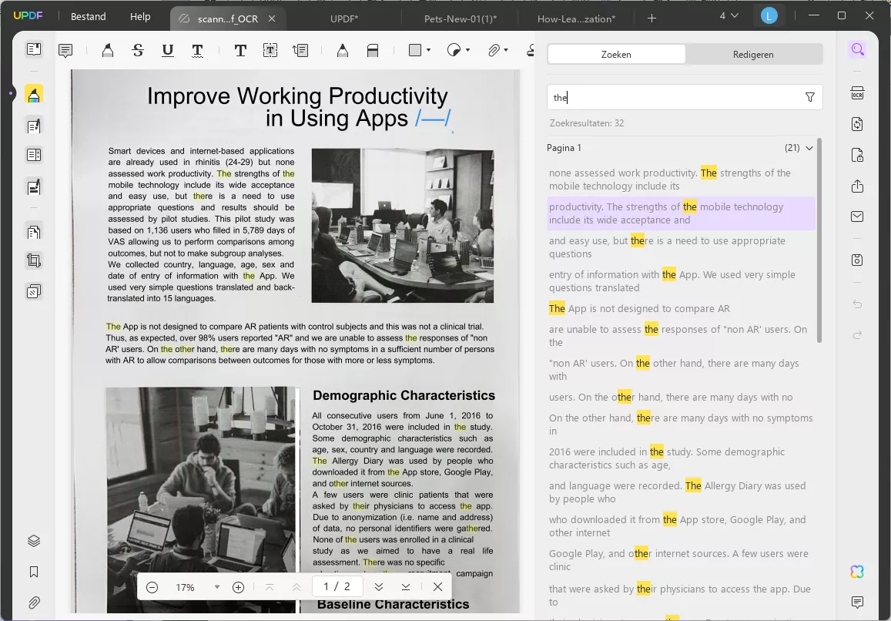The height and width of the screenshot is (621, 891).
Task: Select the eraser tool
Action: tap(373, 51)
